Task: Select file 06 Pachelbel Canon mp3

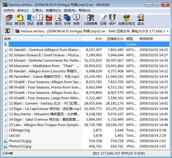Action: pyautogui.click(x=86, y=77)
